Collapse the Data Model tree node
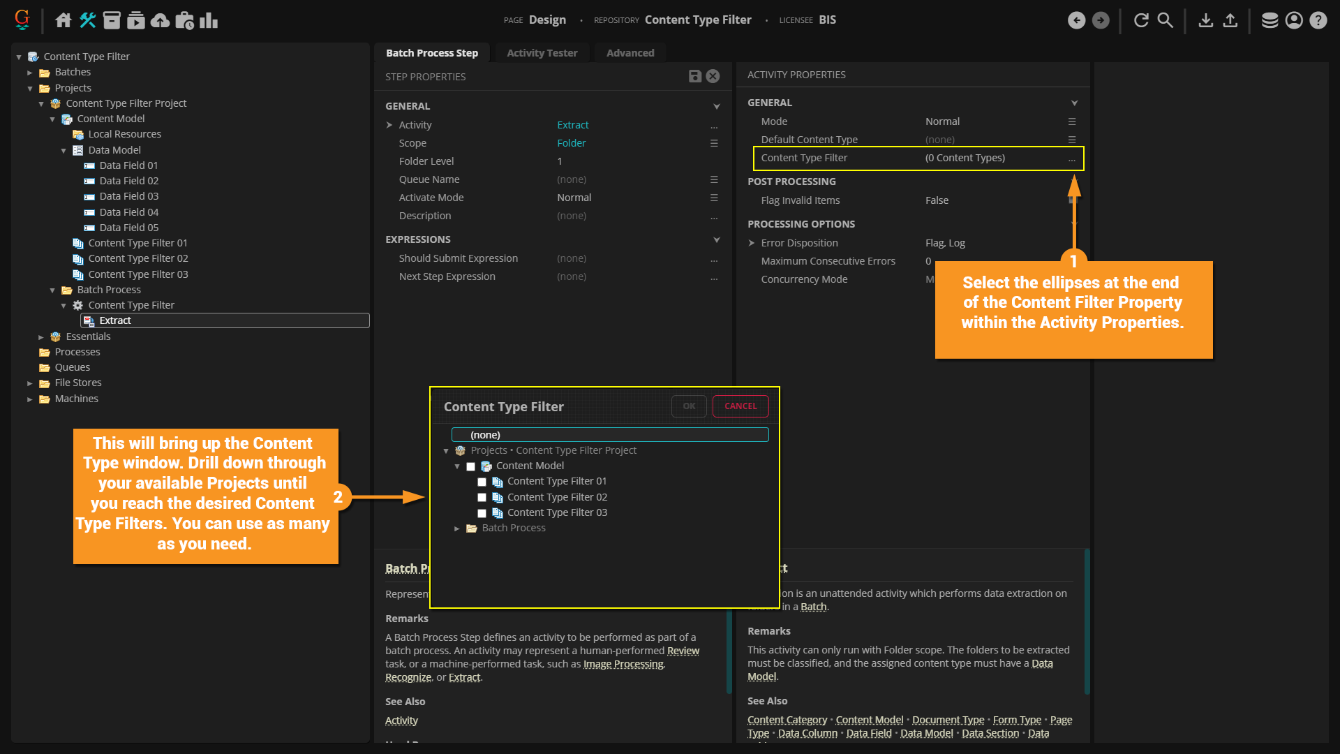This screenshot has height=754, width=1340. click(x=64, y=151)
